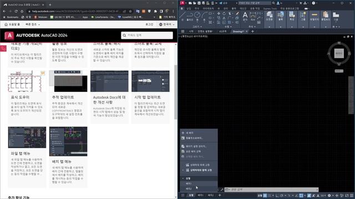Toggle grid display in status bar
The image size is (355, 199).
pyautogui.click(x=265, y=195)
